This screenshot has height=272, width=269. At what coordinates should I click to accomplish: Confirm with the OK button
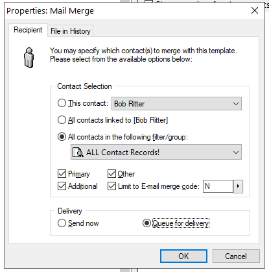click(x=183, y=256)
